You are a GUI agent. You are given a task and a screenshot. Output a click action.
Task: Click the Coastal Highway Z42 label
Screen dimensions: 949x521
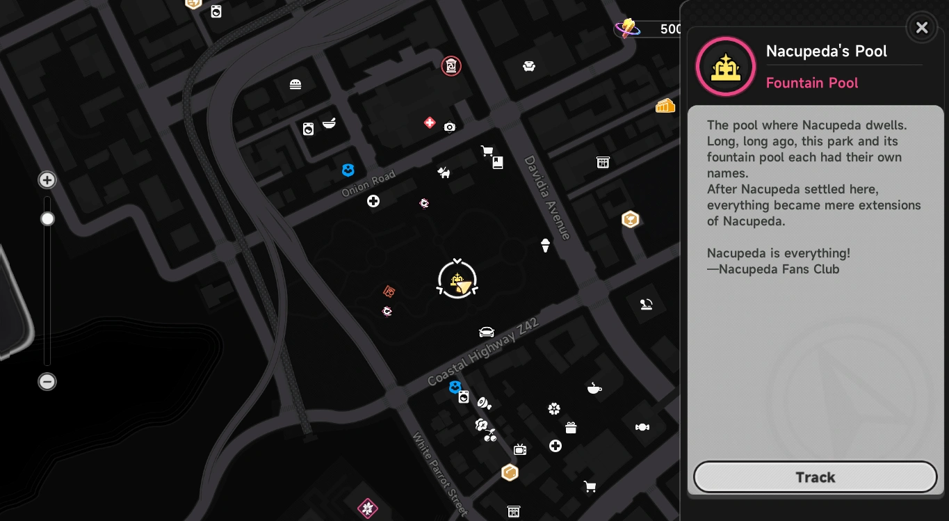click(483, 352)
